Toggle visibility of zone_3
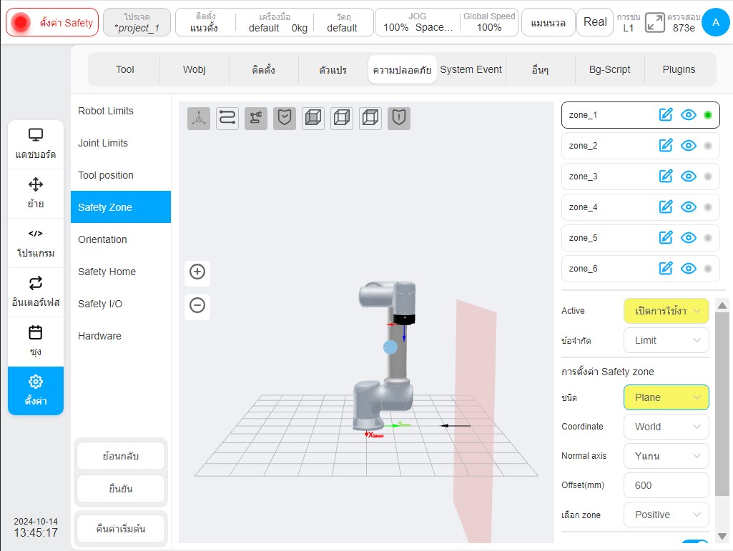733x551 pixels. (689, 177)
